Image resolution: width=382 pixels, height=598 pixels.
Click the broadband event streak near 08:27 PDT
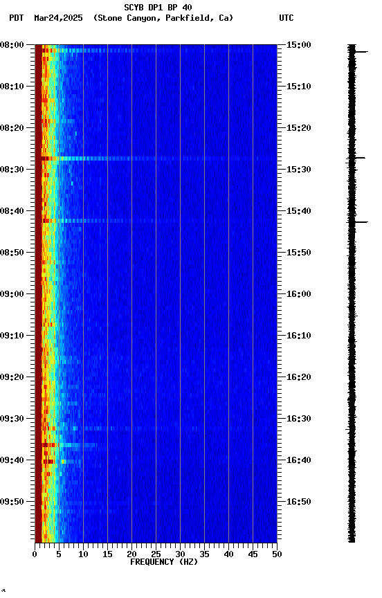coord(156,158)
